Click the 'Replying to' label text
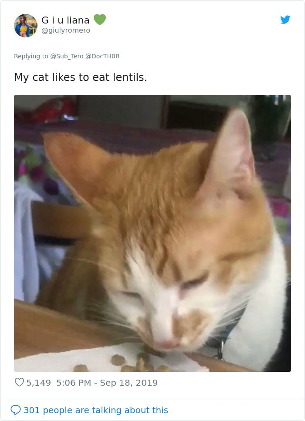Viewport: 305px width, 421px height. click(x=31, y=56)
